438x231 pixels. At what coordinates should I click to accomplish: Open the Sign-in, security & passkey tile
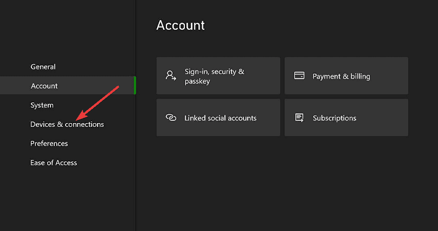click(218, 76)
